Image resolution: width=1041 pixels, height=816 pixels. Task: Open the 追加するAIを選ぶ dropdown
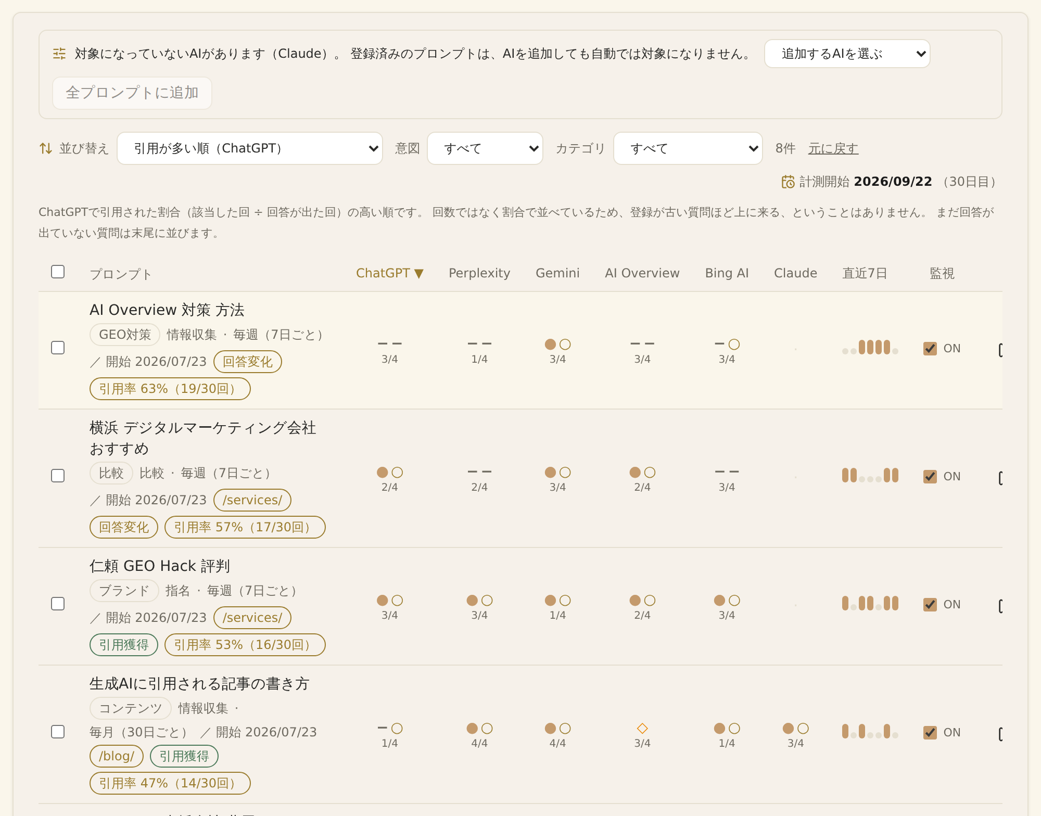847,54
